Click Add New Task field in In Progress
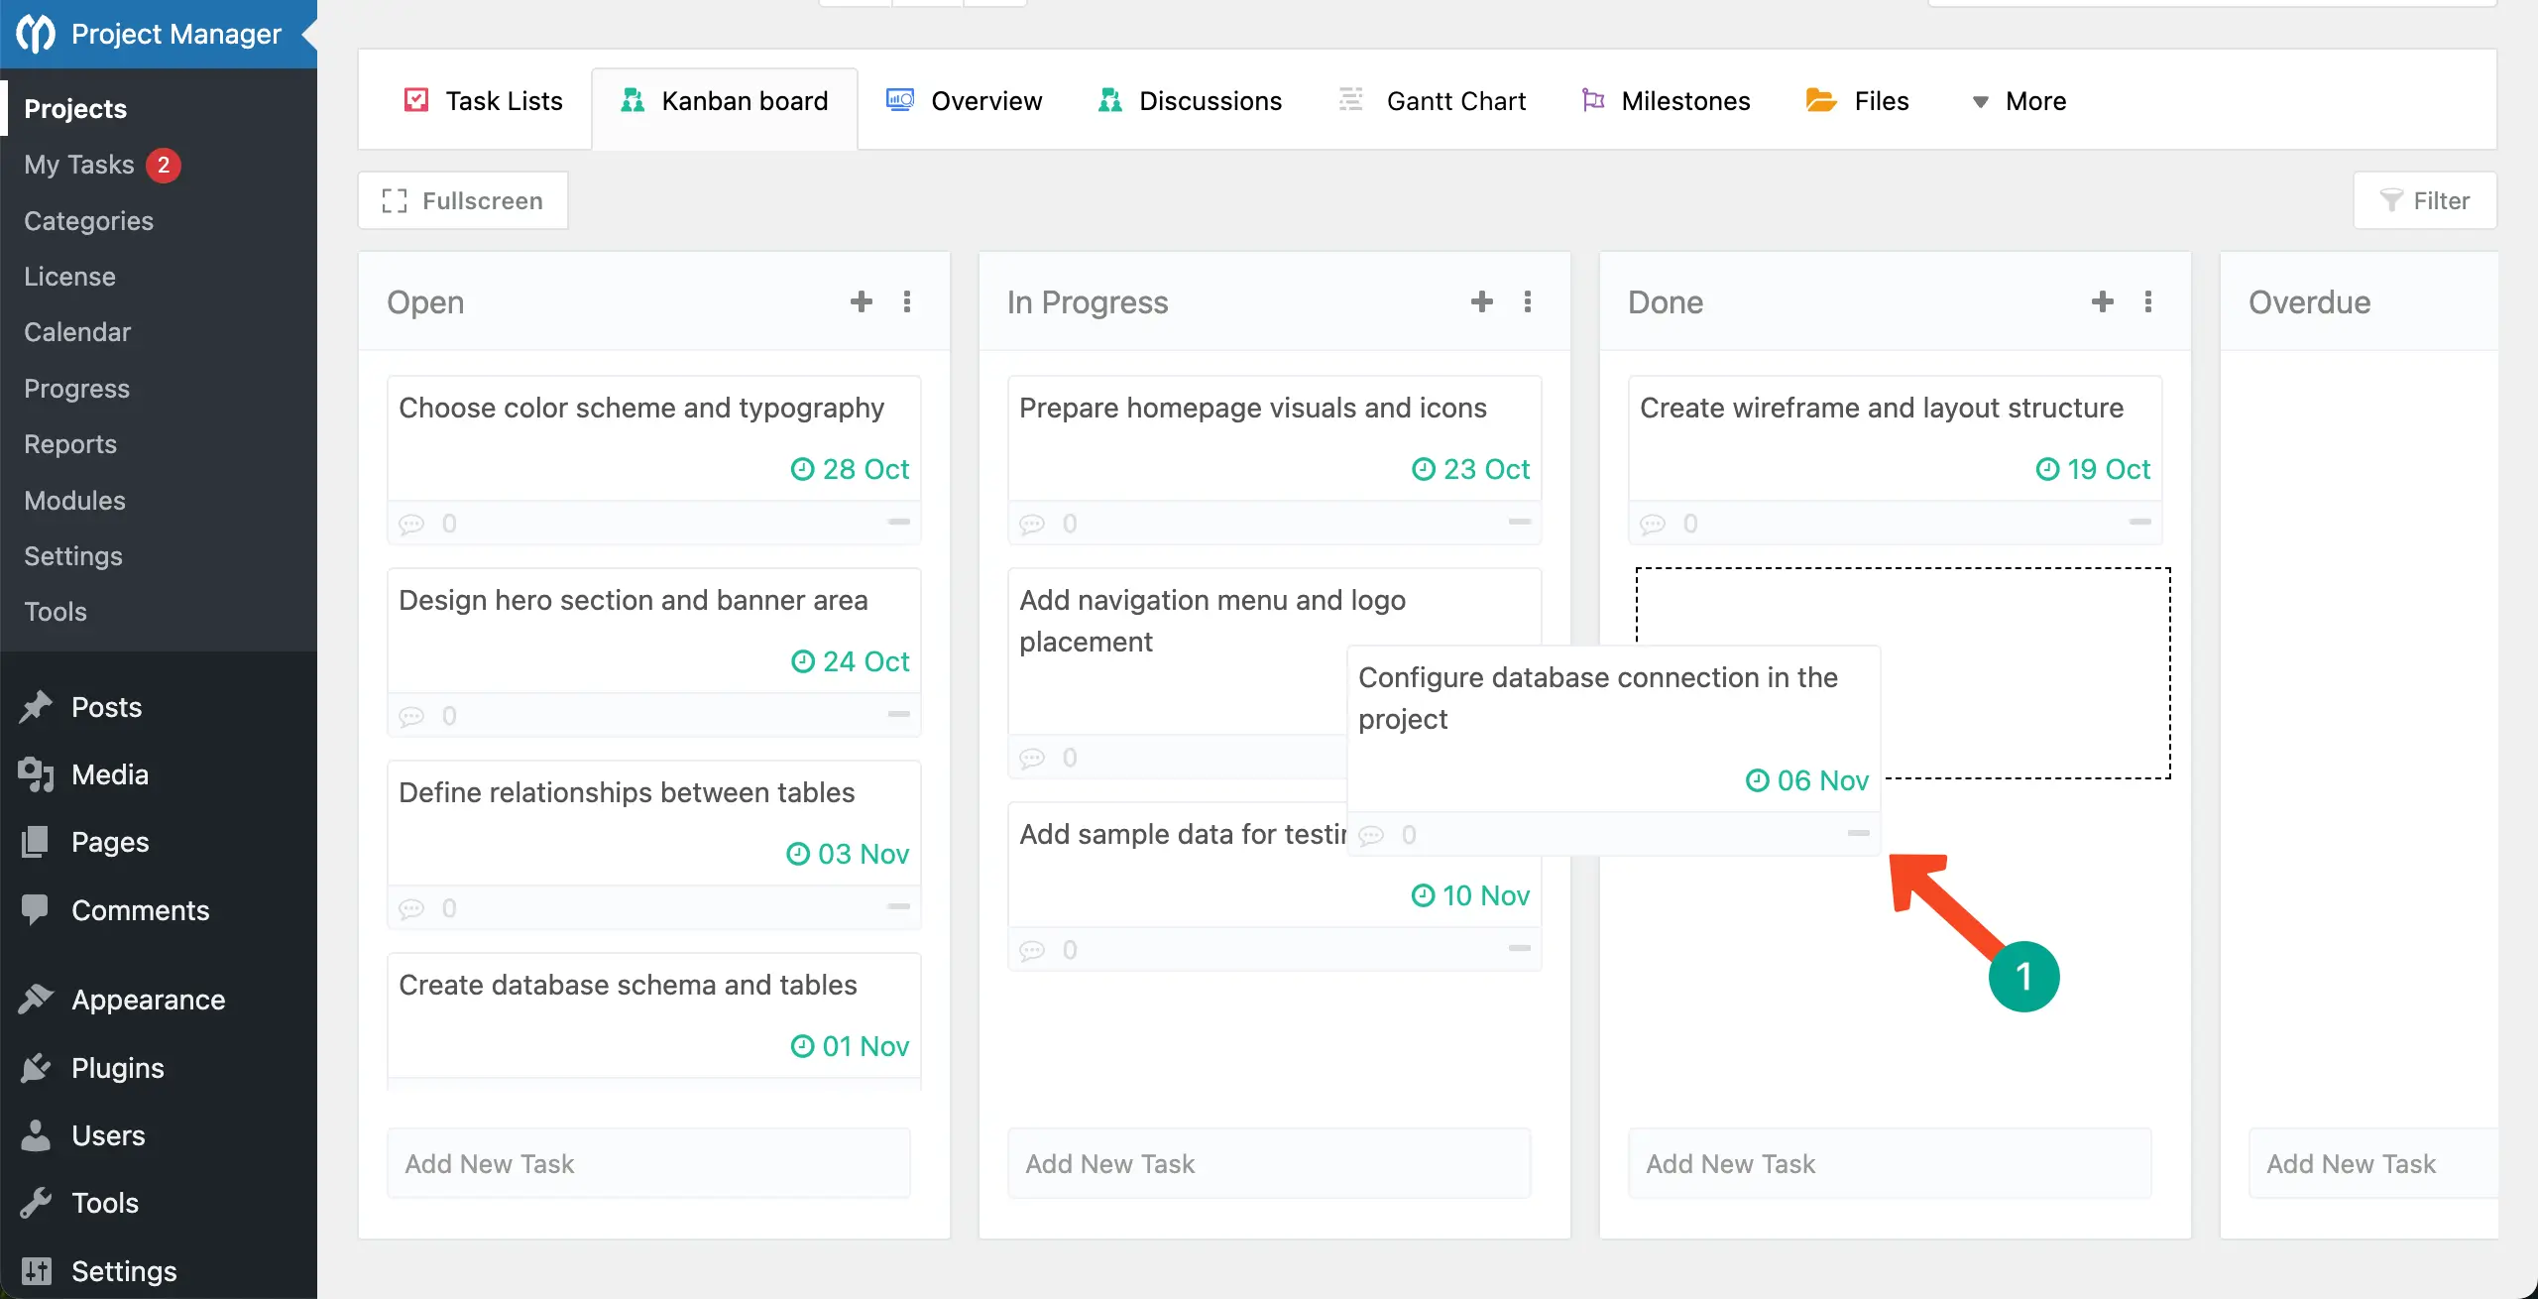The image size is (2538, 1299). [x=1269, y=1163]
